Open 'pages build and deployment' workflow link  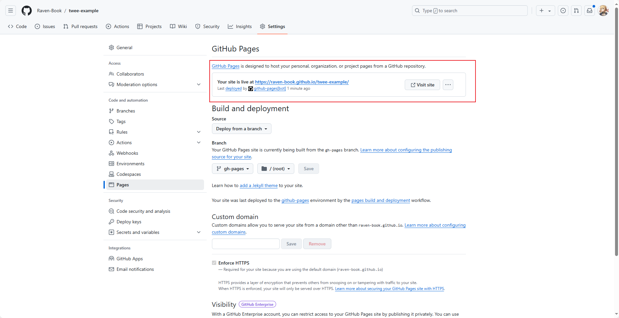point(381,200)
